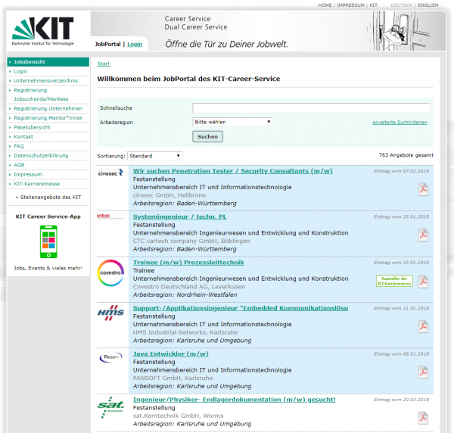Image resolution: width=454 pixels, height=433 pixels.
Task: Click the Suchen button
Action: coord(207,137)
